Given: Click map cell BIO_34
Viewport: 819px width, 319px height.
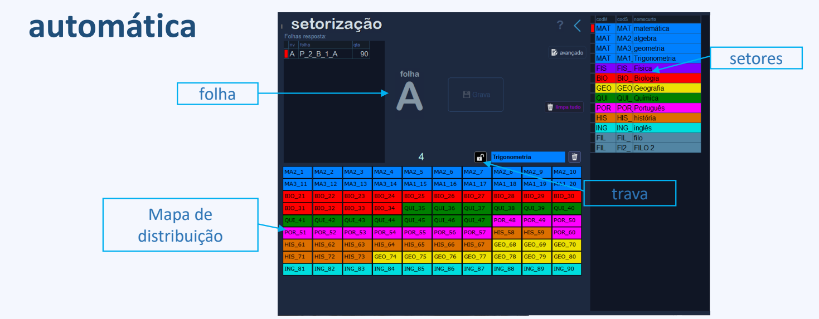Looking at the screenshot, I should pos(387,208).
